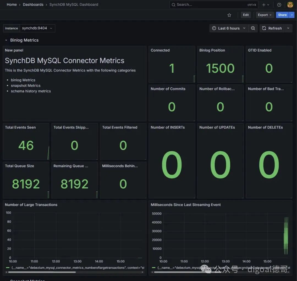The height and width of the screenshot is (281, 297).
Task: Click the Edit dashboard button
Action: click(x=246, y=15)
